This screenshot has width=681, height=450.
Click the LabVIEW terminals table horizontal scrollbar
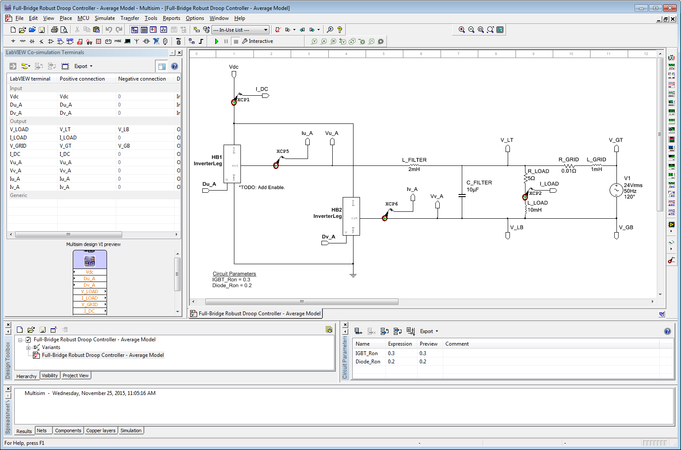[68, 234]
